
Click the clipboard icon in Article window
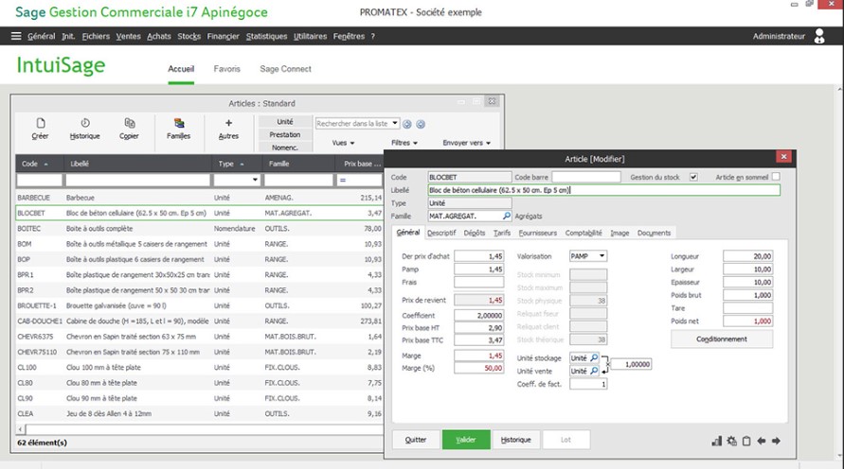point(746,441)
